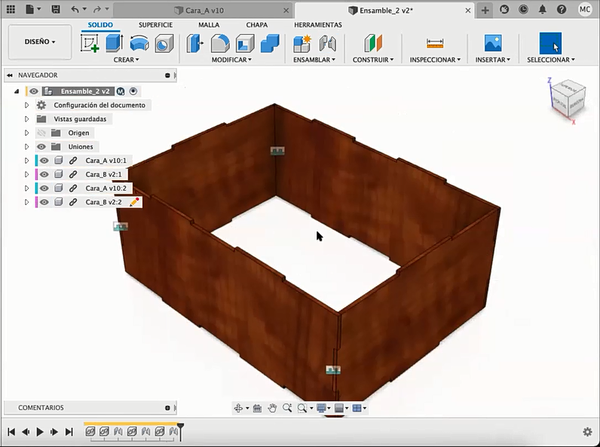
Task: Expand Cara_B v2:2 component
Action: click(x=27, y=202)
